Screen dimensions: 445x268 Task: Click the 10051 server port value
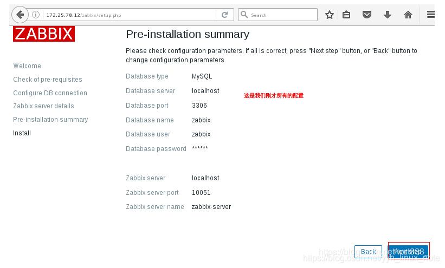[x=201, y=193]
